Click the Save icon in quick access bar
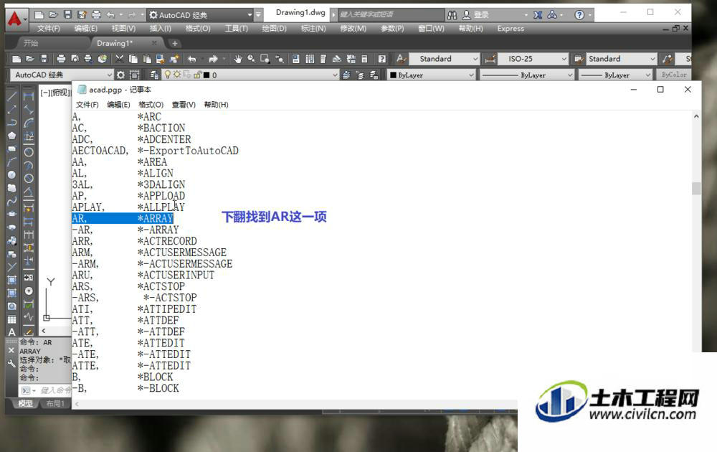 click(67, 15)
